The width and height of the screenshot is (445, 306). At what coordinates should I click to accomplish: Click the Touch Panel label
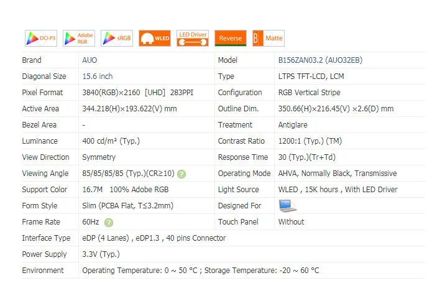tap(238, 222)
